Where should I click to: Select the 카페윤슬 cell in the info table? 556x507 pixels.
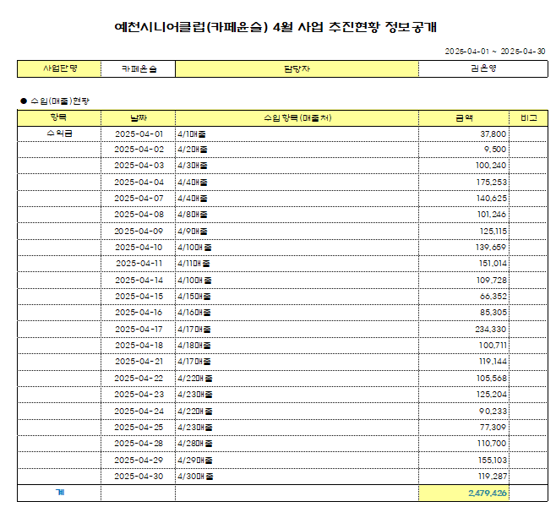point(139,68)
